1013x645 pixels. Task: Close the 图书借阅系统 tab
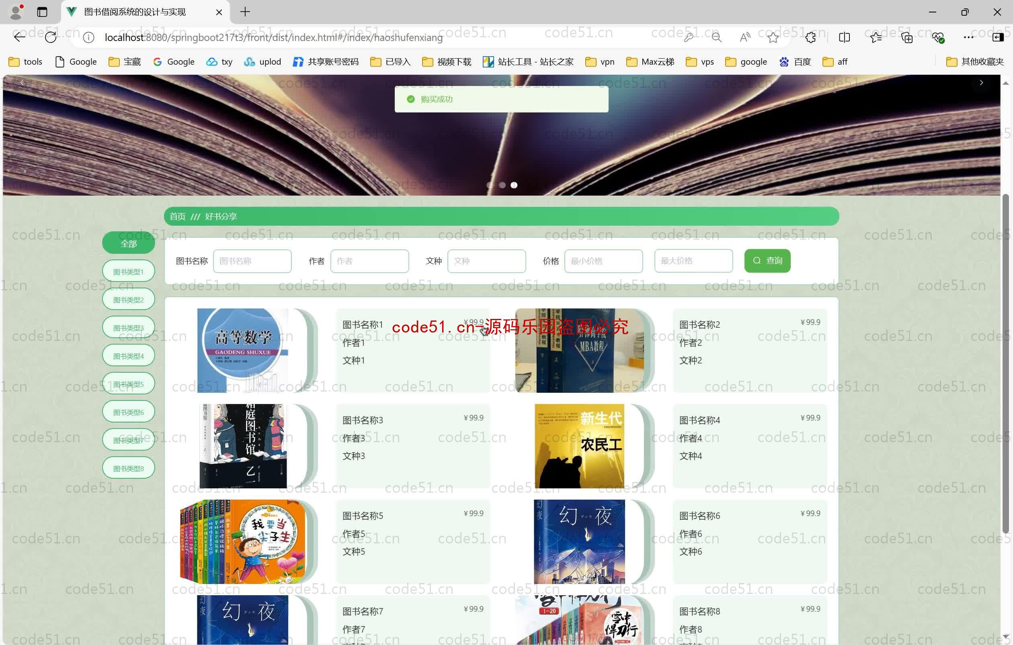point(219,12)
